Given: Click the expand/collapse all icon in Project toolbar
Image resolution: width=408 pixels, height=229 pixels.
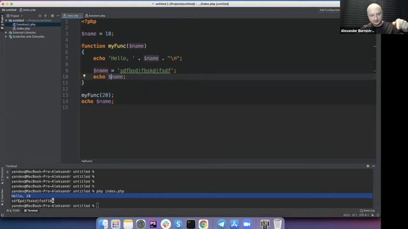Looking at the screenshot, I should pyautogui.click(x=45, y=16).
